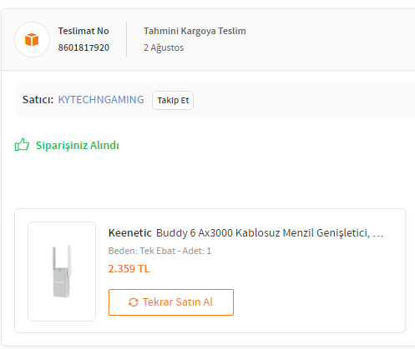This screenshot has height=349, width=415.
Task: Click the 2.359 TL price
Action: pyautogui.click(x=129, y=269)
